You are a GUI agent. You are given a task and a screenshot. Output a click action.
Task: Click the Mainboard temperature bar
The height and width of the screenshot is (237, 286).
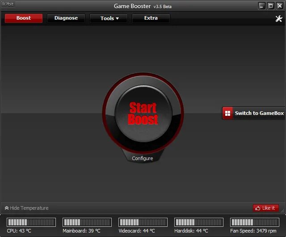[87, 222]
